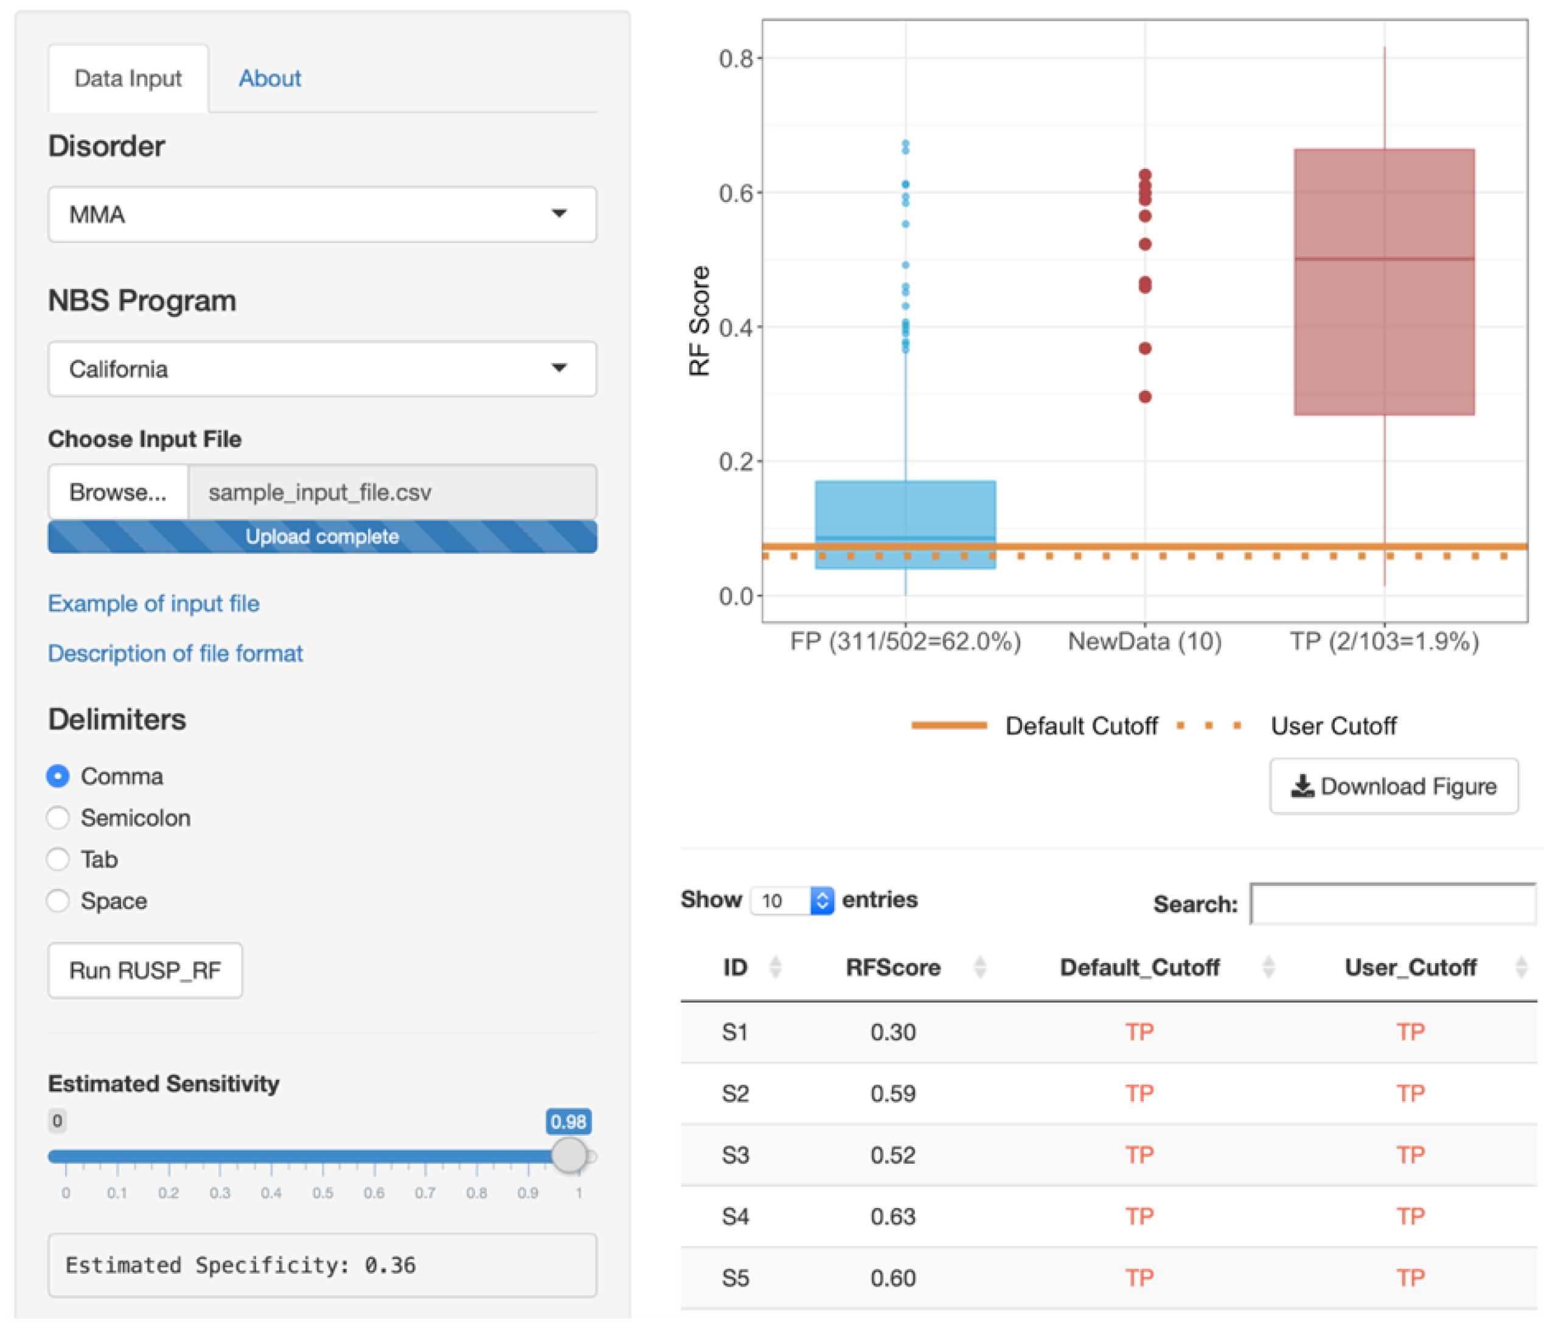This screenshot has height=1337, width=1544.
Task: Open the Example of input file link
Action: tap(154, 603)
